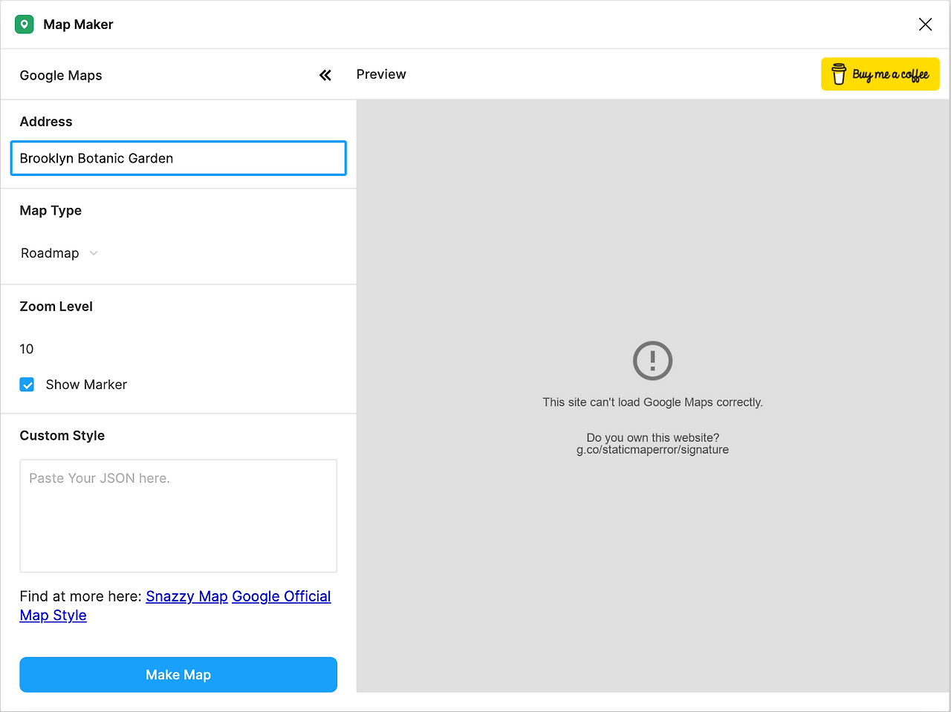Click the Show Marker label
Viewport: 951px width, 712px height.
click(x=86, y=385)
